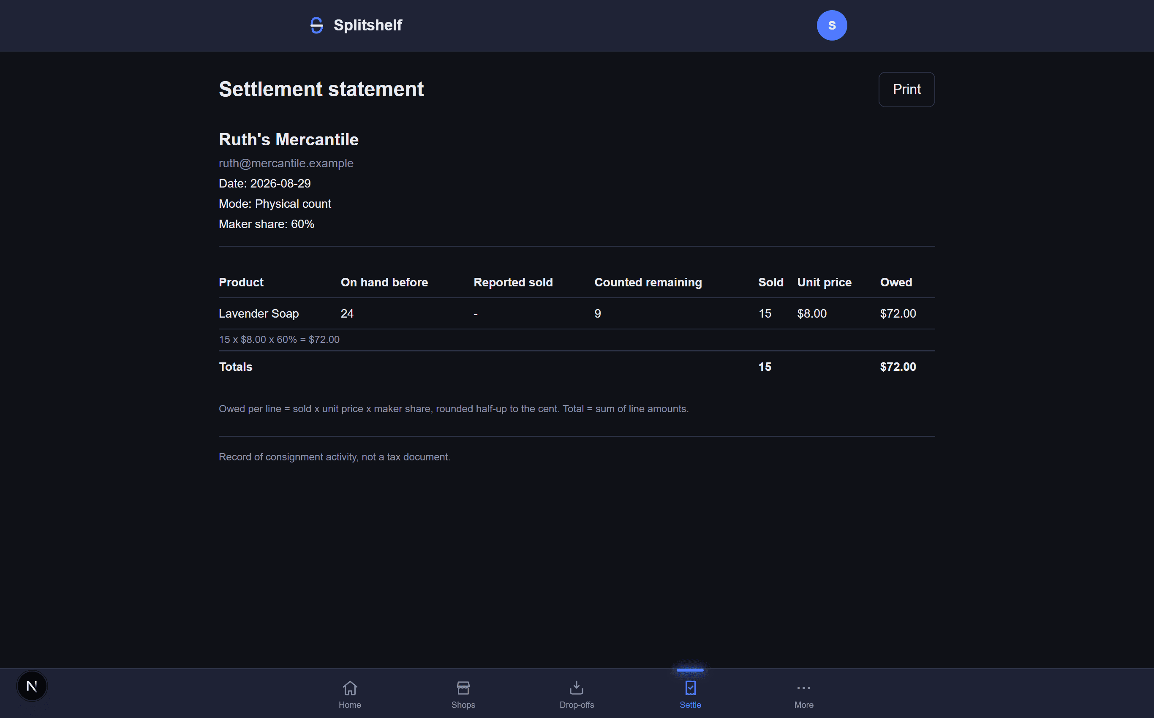Viewport: 1154px width, 718px height.
Task: Click the Owed per line formula note
Action: (454, 409)
